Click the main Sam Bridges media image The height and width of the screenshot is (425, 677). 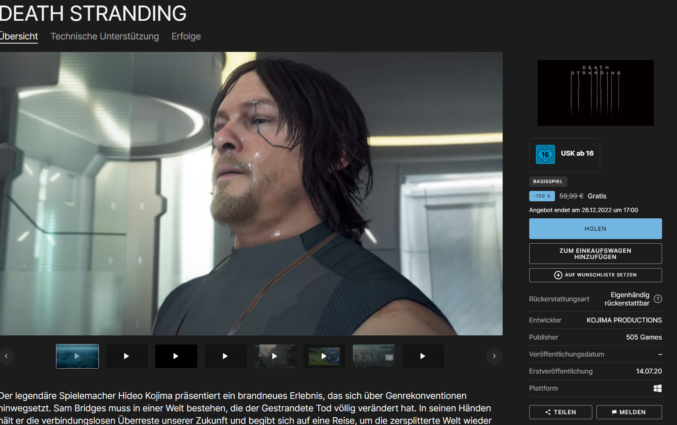point(251,193)
